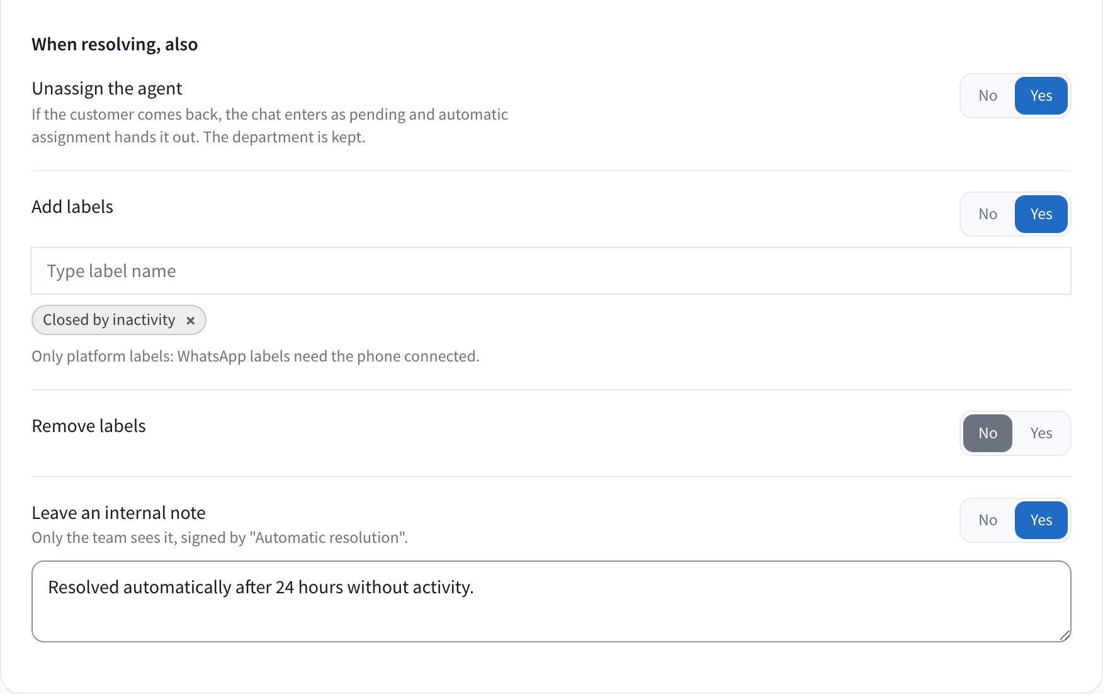Click the Add labels setting title

coord(72,207)
